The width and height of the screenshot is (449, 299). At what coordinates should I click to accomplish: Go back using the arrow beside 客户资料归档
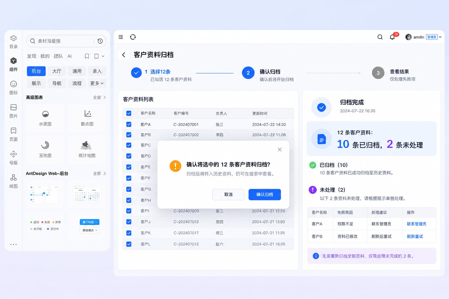click(x=124, y=55)
